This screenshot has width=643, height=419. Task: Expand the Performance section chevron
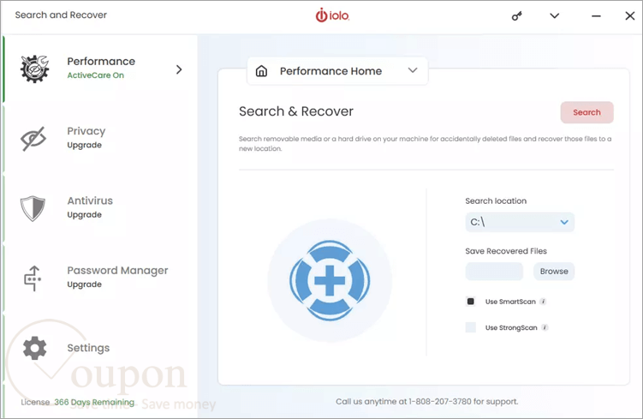pos(179,69)
